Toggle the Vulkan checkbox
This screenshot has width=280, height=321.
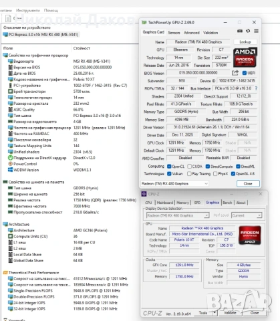tap(169, 174)
